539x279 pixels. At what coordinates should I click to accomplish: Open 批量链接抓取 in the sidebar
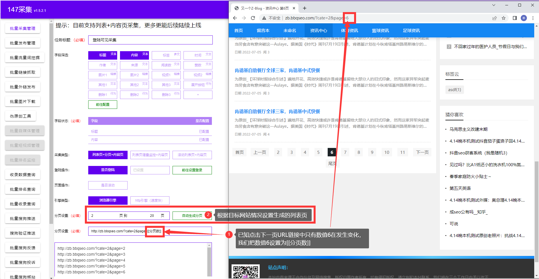point(22,72)
